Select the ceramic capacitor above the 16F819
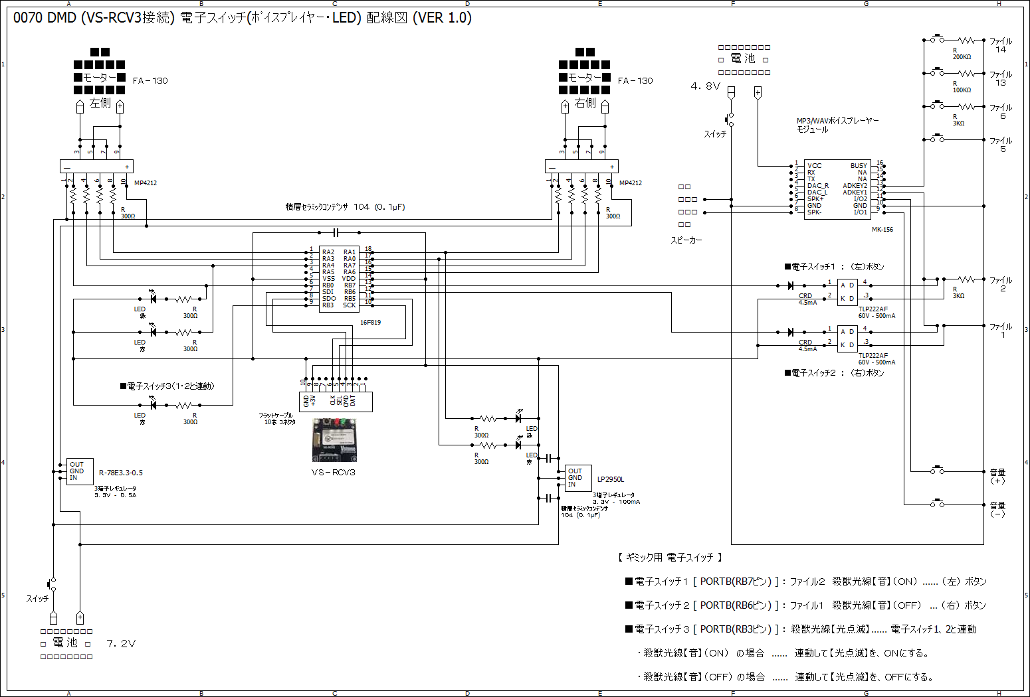Screen dimensions: 1030x697 tap(336, 232)
